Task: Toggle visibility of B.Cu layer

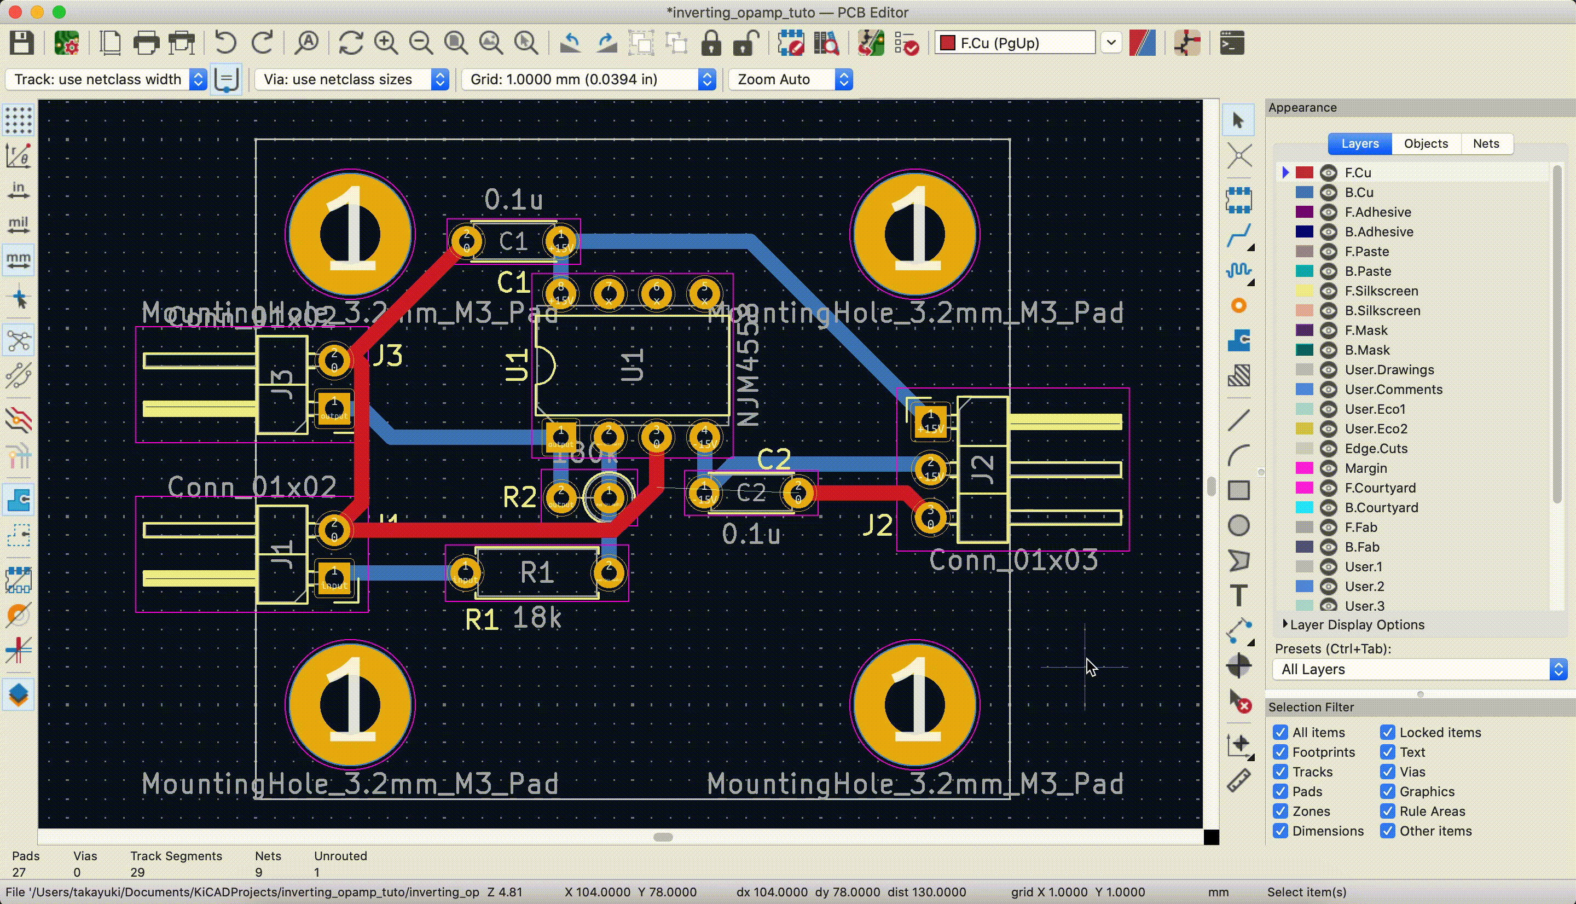Action: point(1328,192)
